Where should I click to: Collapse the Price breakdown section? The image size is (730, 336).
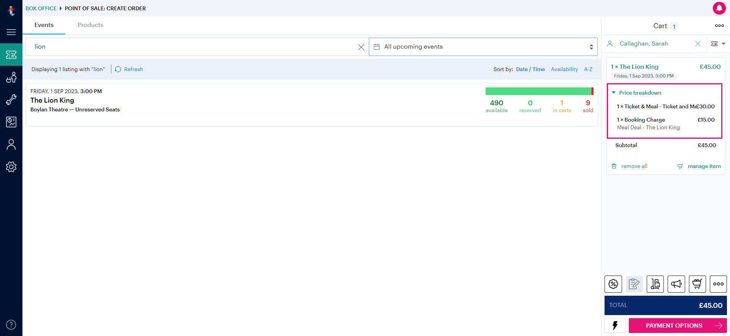636,93
